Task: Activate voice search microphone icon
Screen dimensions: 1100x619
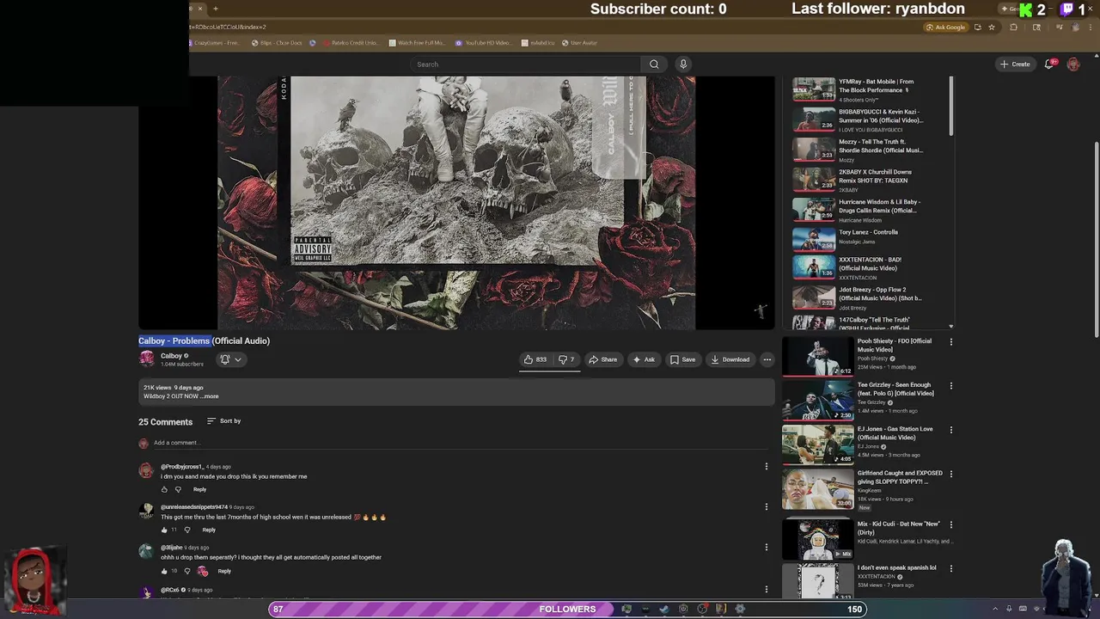Action: (683, 64)
